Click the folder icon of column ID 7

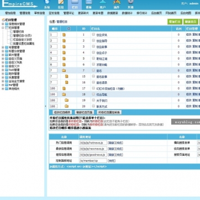(64, 71)
